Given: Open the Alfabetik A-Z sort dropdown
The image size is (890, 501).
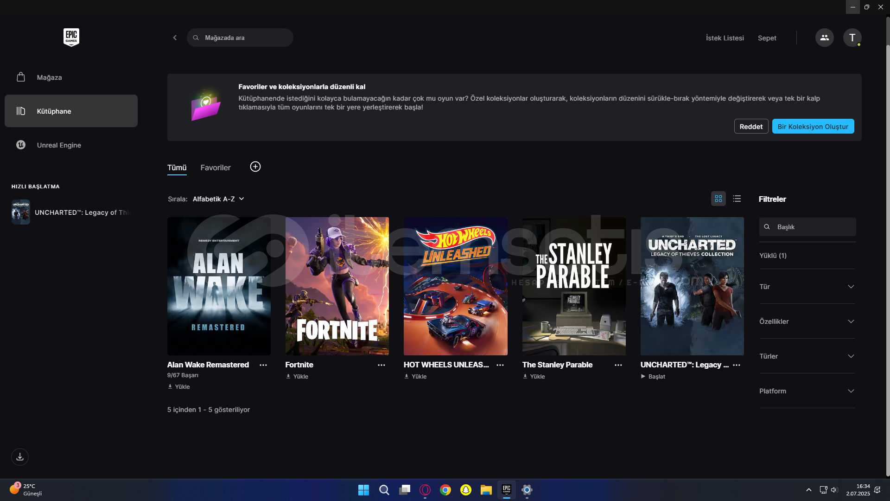Looking at the screenshot, I should (218, 199).
